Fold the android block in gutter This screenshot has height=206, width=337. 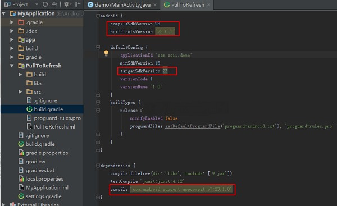(98, 16)
